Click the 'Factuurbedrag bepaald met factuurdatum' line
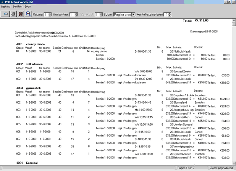Screen dimensions: 236x171 pyautogui.click(x=55, y=36)
